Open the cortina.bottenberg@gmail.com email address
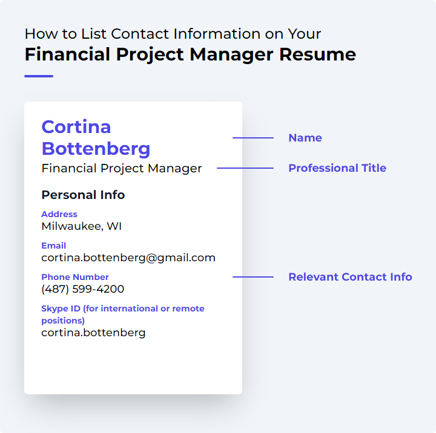Screen dimensions: 436x433 128,258
